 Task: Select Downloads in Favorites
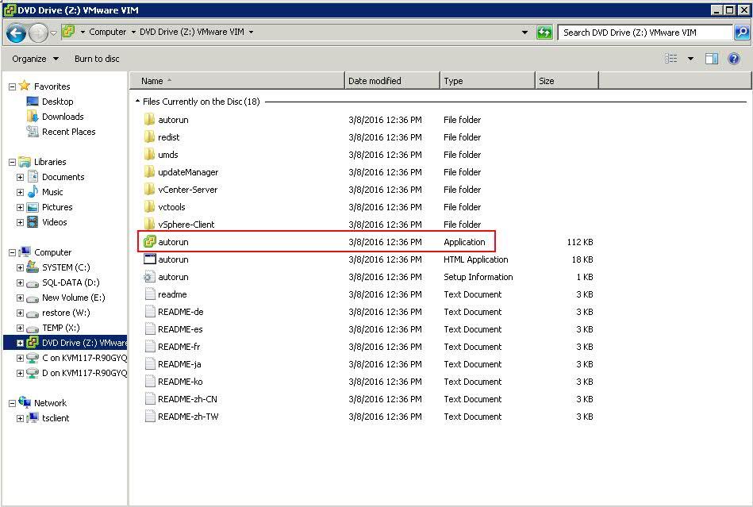(63, 117)
